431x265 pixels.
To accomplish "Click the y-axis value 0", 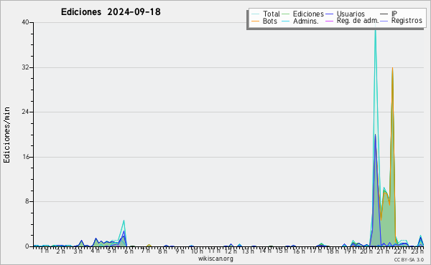I will coord(27,246).
